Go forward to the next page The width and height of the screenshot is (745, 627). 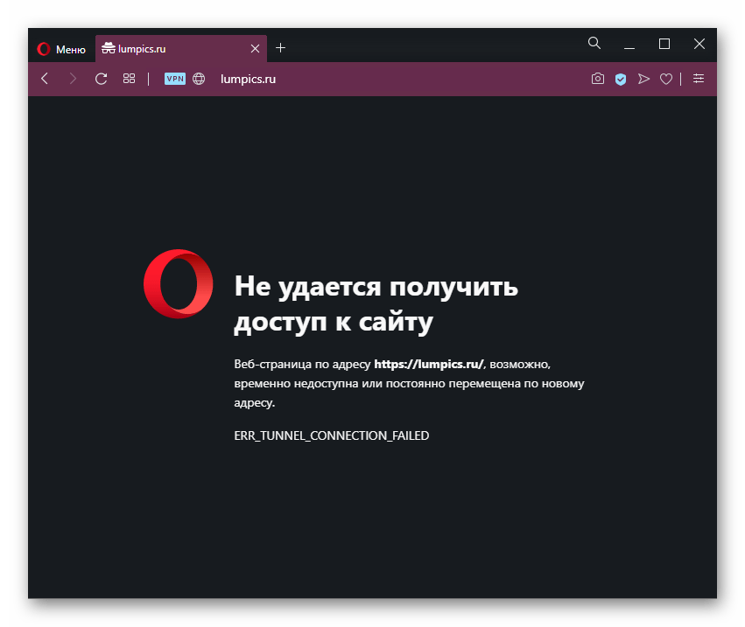point(73,79)
